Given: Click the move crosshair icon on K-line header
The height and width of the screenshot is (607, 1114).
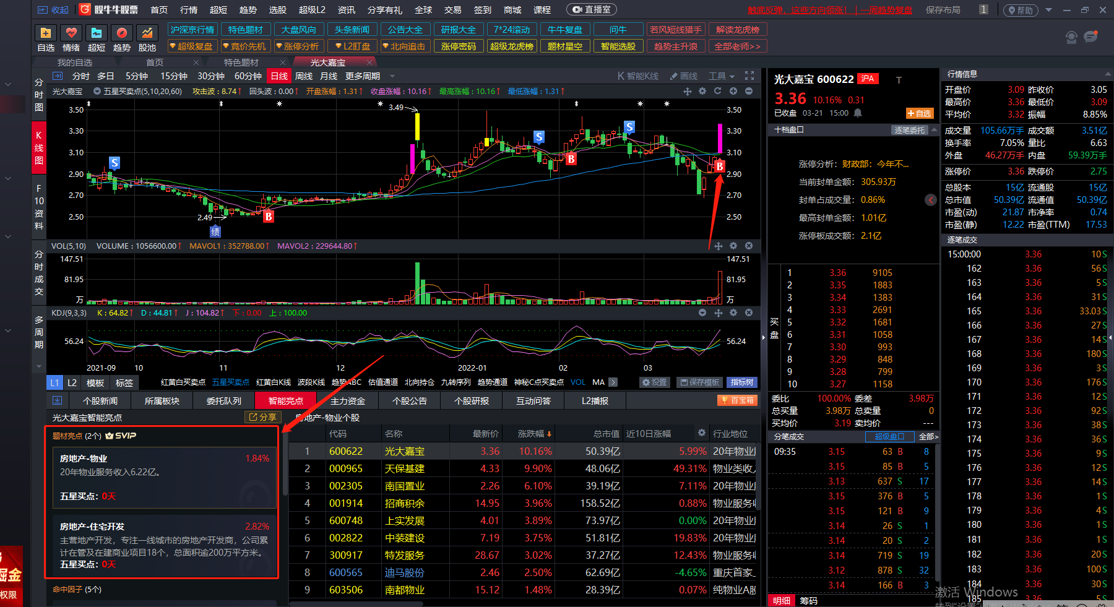Looking at the screenshot, I should click(x=687, y=91).
